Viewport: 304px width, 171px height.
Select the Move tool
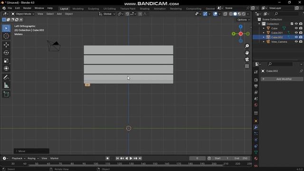6,45
